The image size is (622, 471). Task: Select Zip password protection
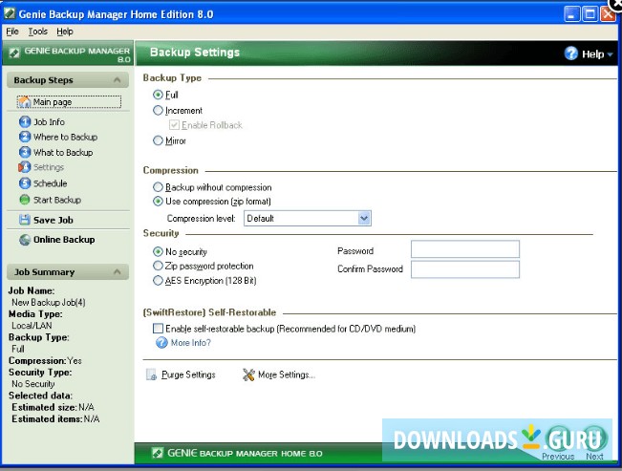[x=158, y=266]
